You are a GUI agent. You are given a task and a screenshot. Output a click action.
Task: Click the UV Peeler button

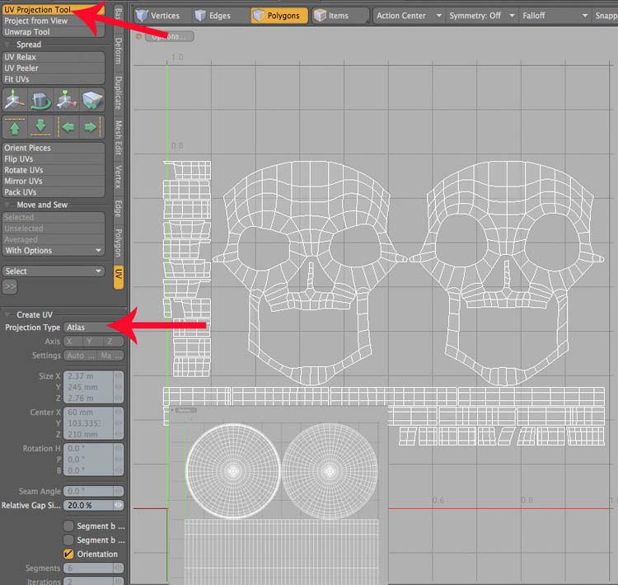click(x=54, y=68)
